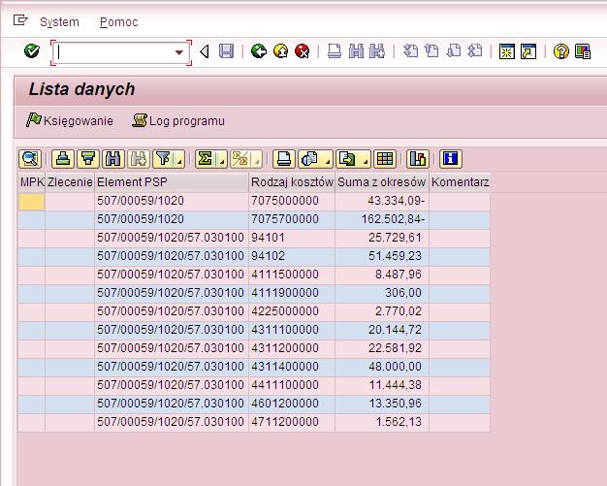
Task: Select the highlighted MPK cell in first row
Action: [x=31, y=202]
